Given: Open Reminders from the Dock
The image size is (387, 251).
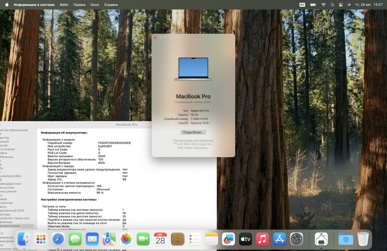Looking at the screenshot, I should coord(194,239).
